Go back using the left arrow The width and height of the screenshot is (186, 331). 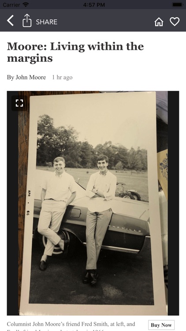click(x=10, y=21)
